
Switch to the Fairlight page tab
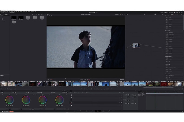pos(103,111)
